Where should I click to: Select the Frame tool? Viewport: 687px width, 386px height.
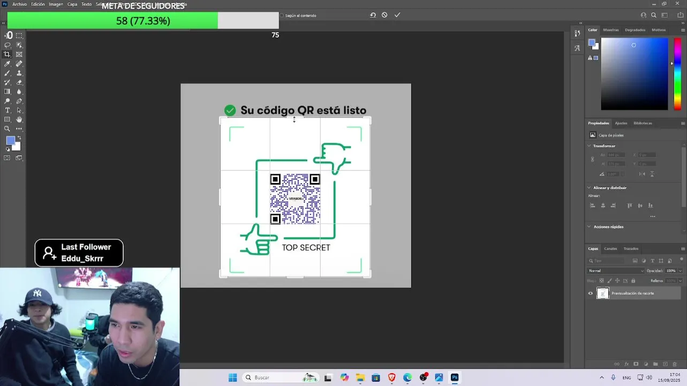click(x=19, y=54)
